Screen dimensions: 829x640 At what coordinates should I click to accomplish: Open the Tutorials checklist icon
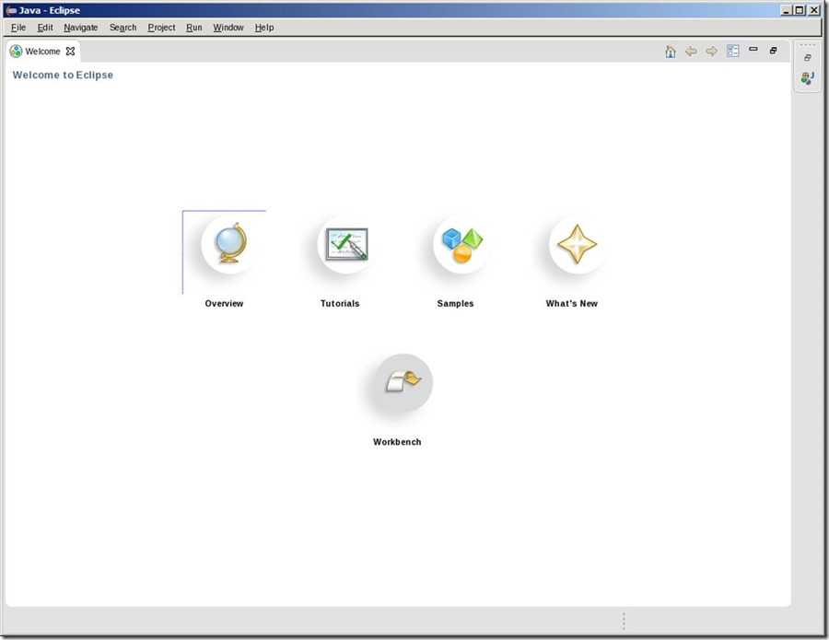(x=346, y=244)
